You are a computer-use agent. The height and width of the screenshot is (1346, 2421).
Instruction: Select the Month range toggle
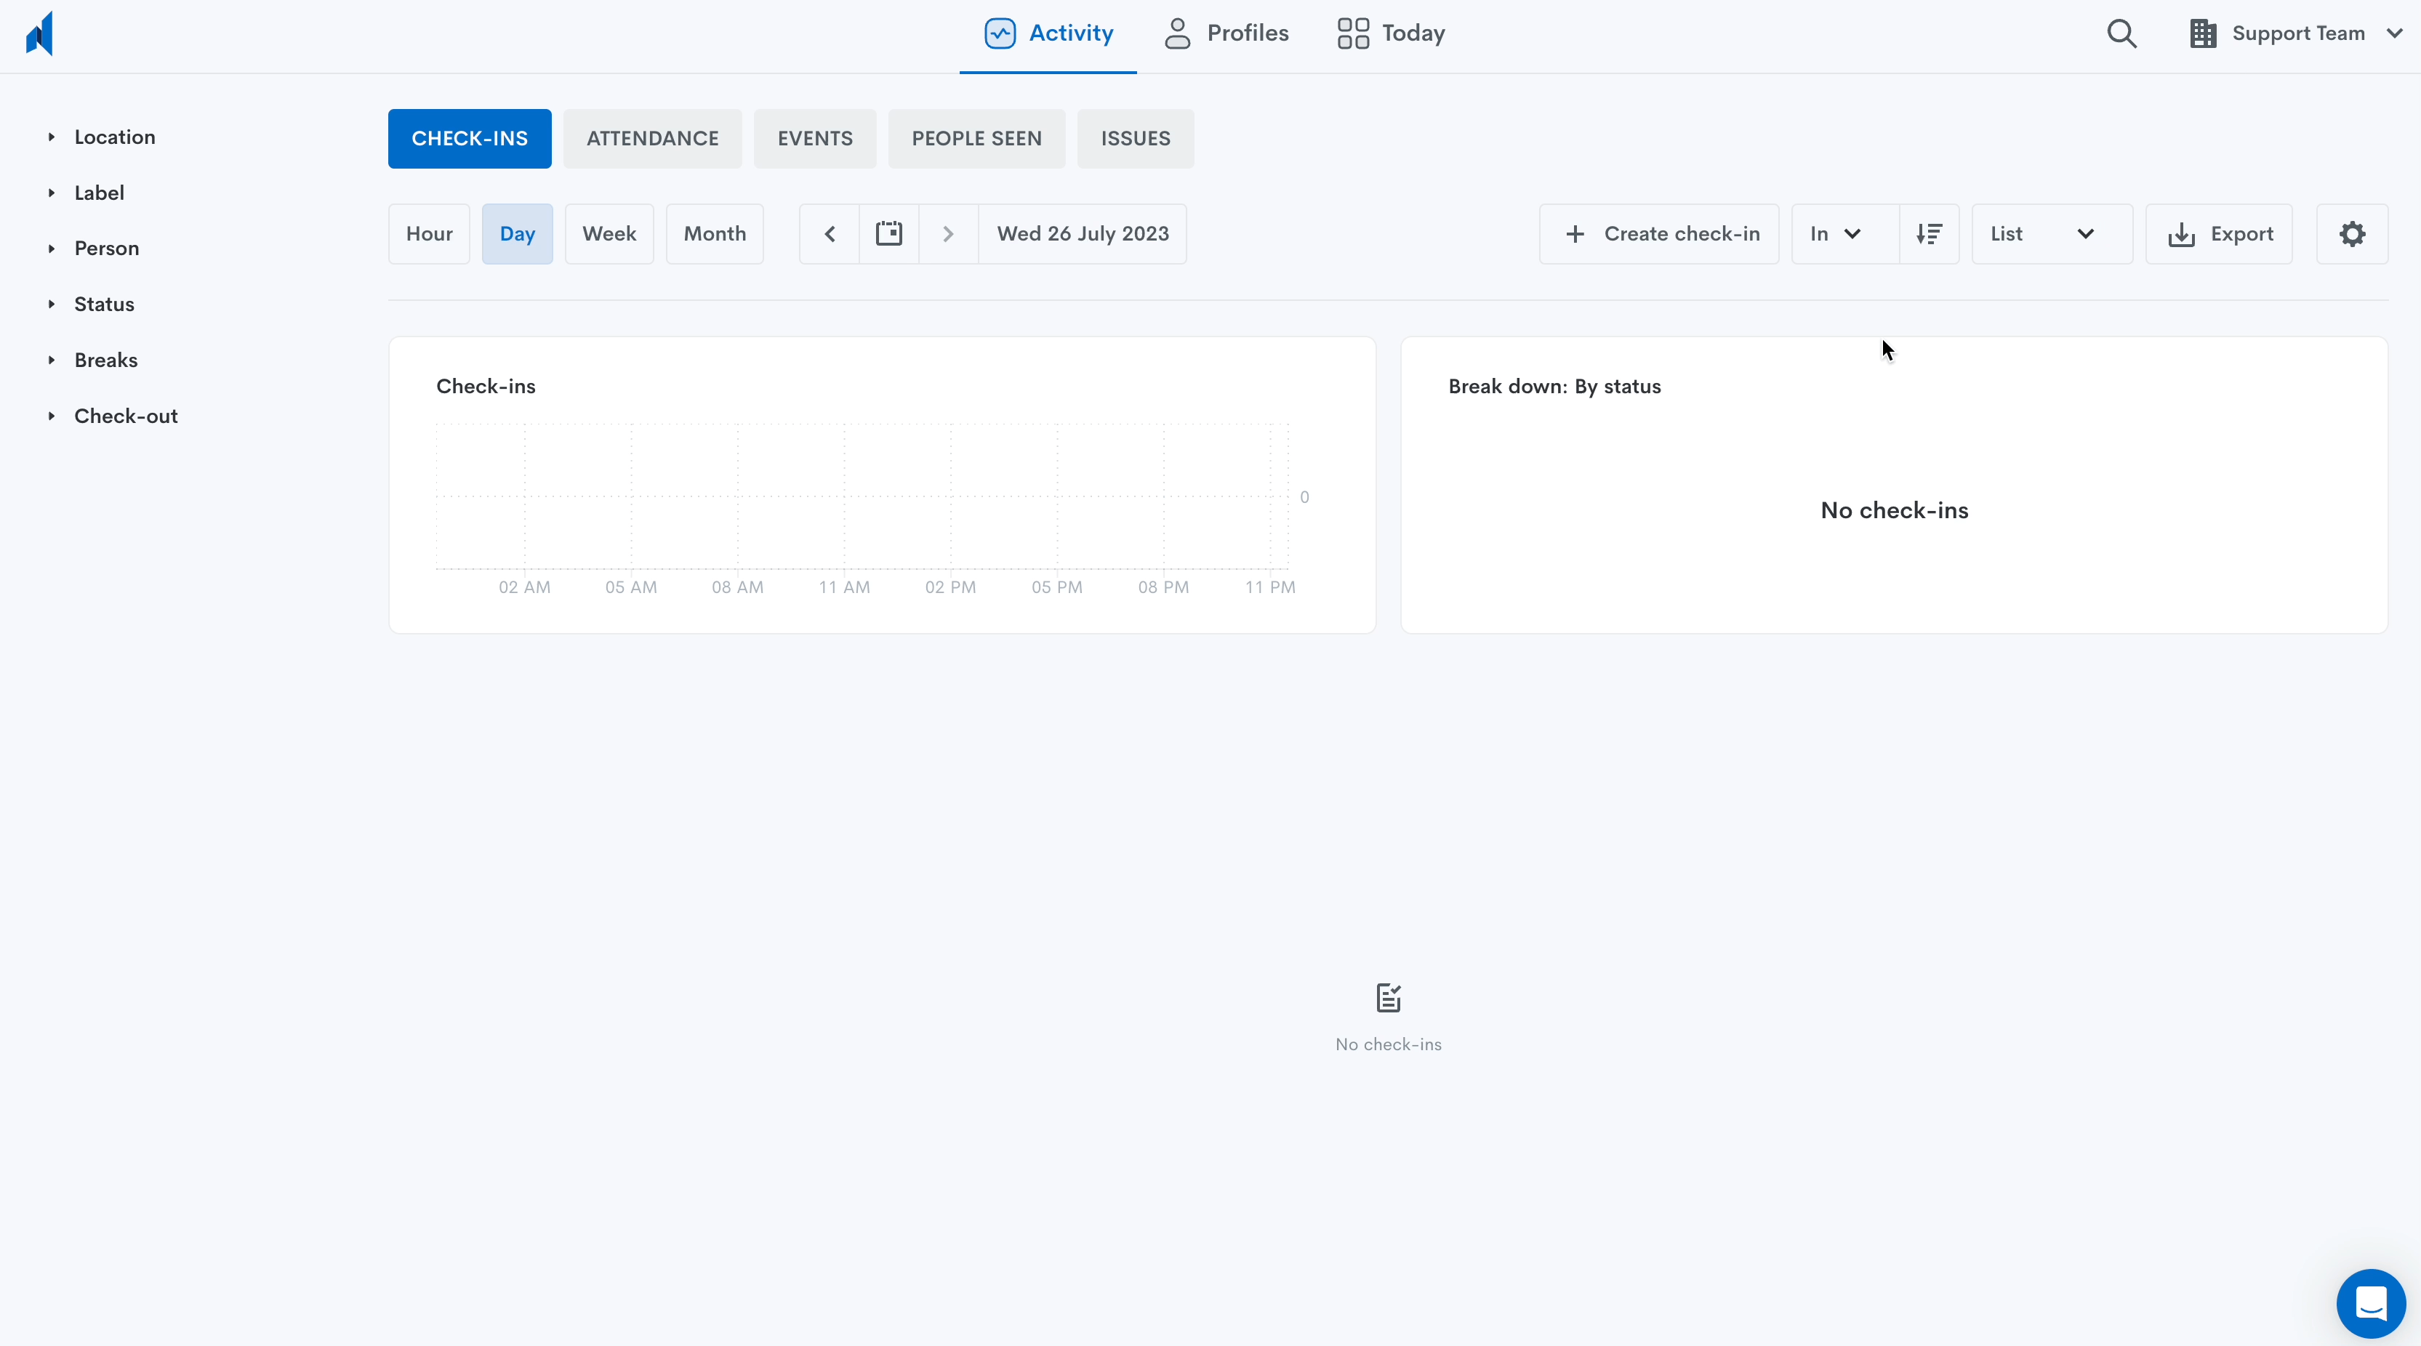715,234
